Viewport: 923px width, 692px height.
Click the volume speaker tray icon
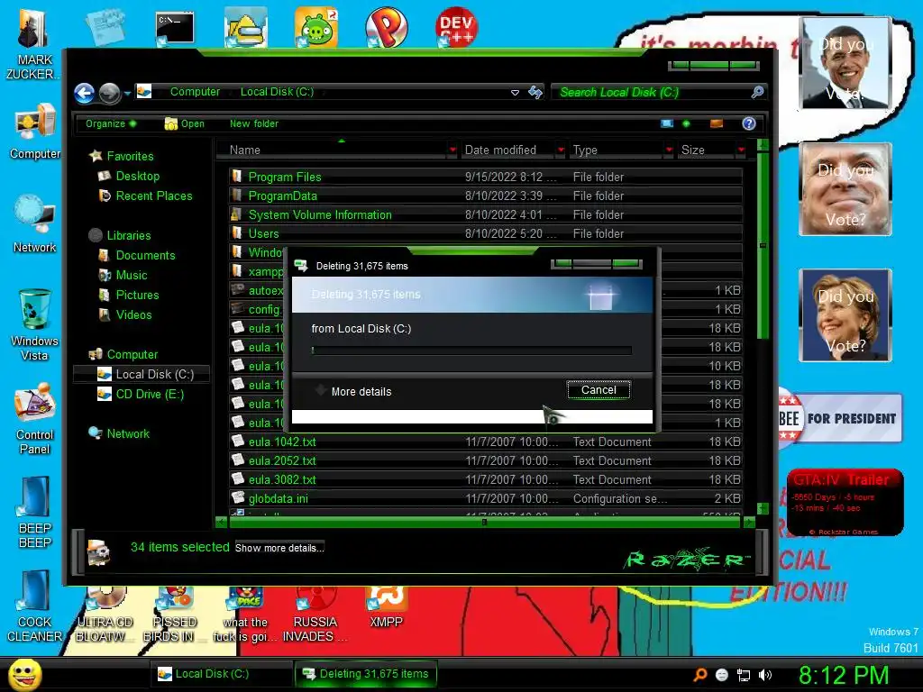click(764, 675)
